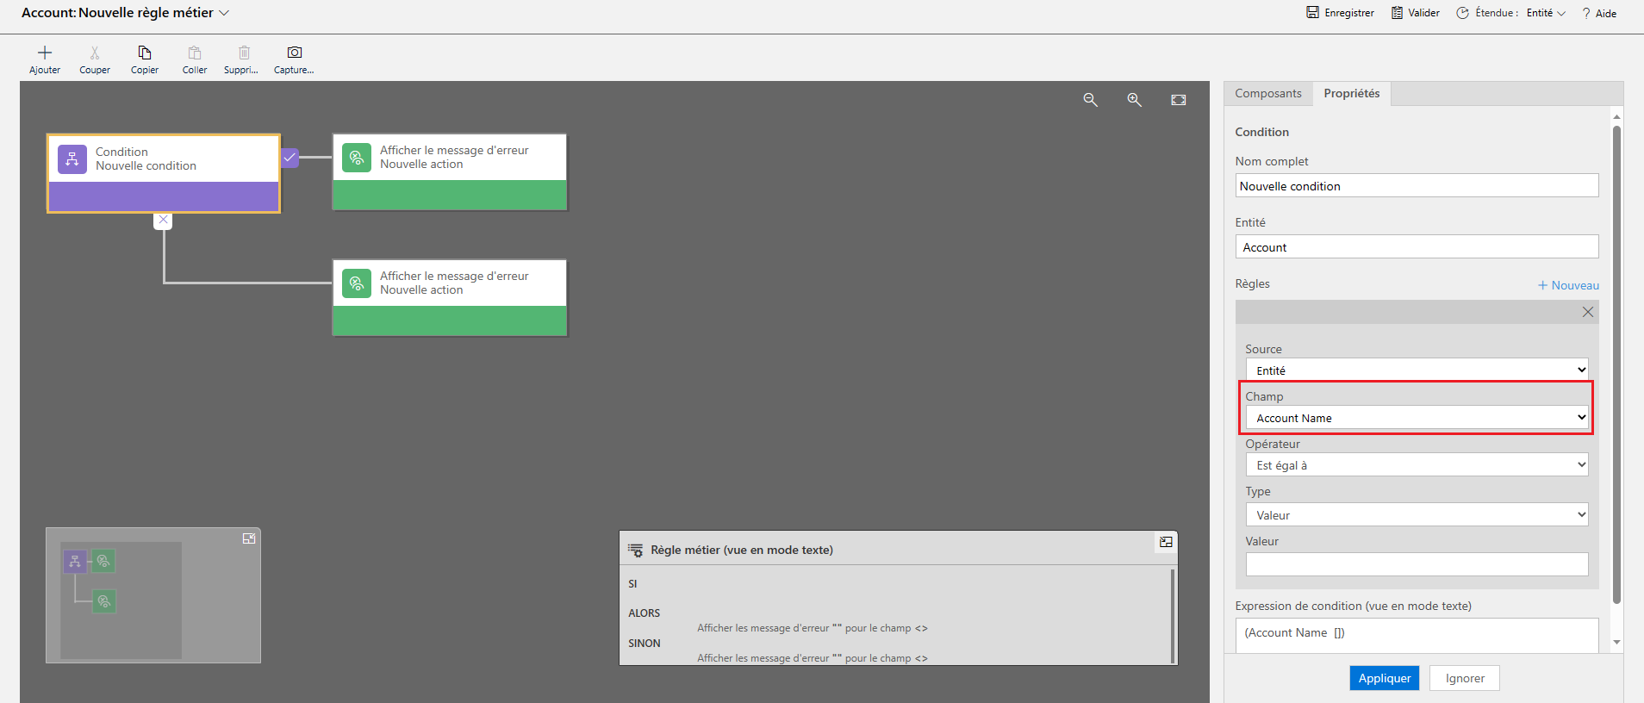The width and height of the screenshot is (1644, 703).
Task: Click the Supprimer trash icon
Action: [244, 53]
